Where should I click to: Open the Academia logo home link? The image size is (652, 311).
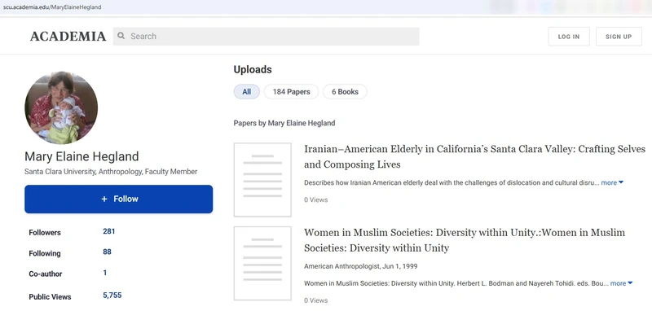(x=68, y=37)
